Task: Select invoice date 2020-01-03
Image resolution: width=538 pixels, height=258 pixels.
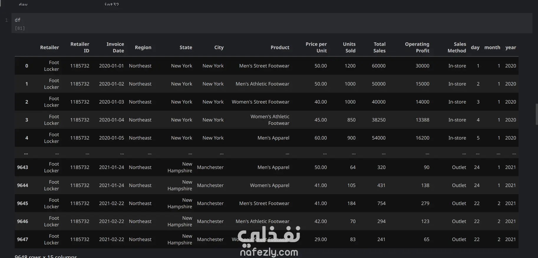Action: (x=111, y=102)
